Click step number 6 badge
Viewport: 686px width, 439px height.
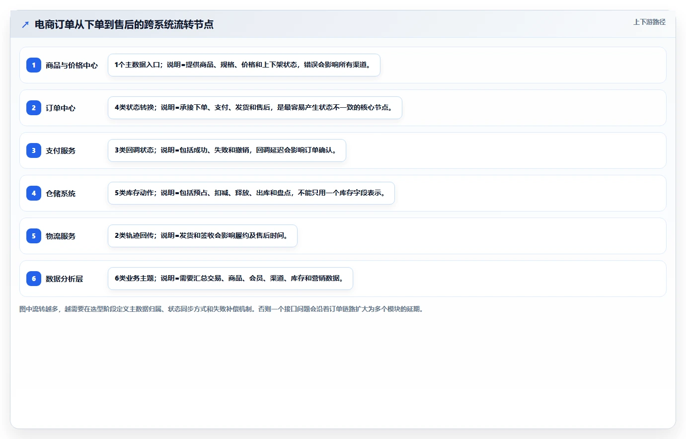(34, 279)
